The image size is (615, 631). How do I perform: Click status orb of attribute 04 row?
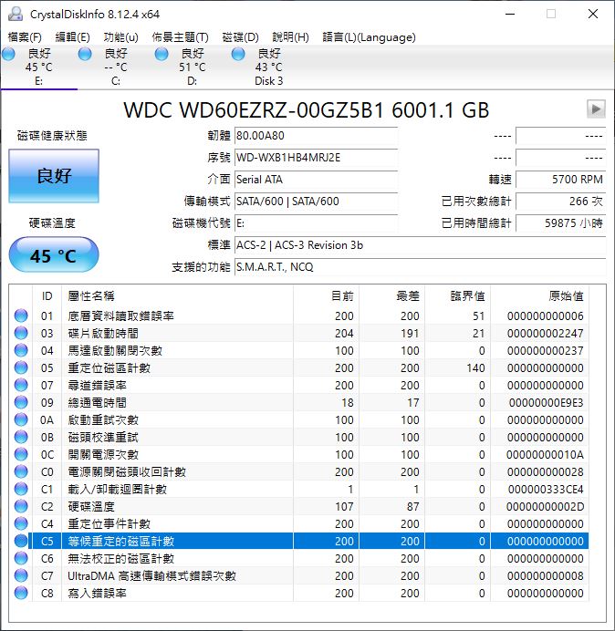click(x=21, y=350)
